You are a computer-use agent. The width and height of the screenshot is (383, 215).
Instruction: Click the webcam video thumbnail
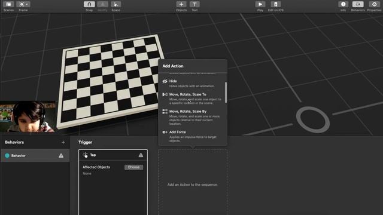(x=28, y=117)
